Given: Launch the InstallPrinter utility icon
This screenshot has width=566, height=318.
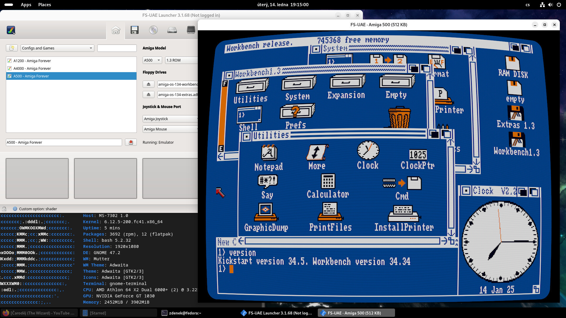Looking at the screenshot, I should tap(404, 213).
